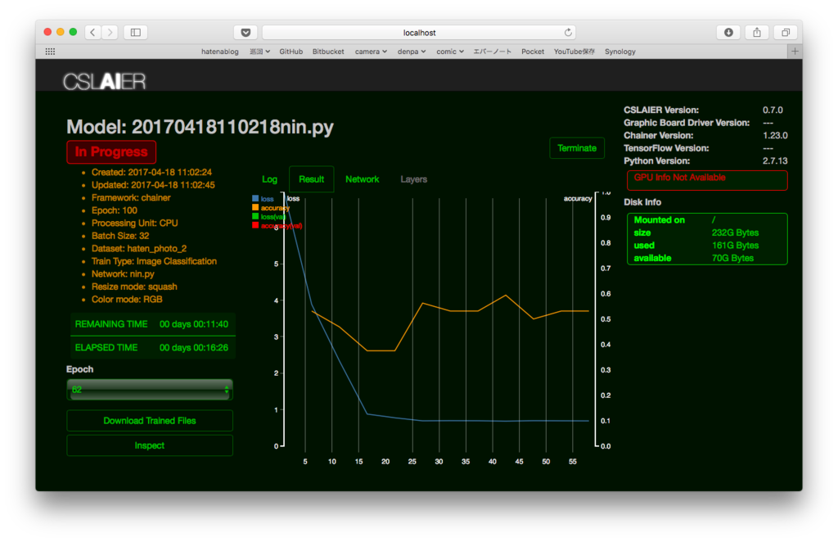Viewport: 838px width, 542px height.
Task: Open Synology bookmark
Action: (620, 52)
